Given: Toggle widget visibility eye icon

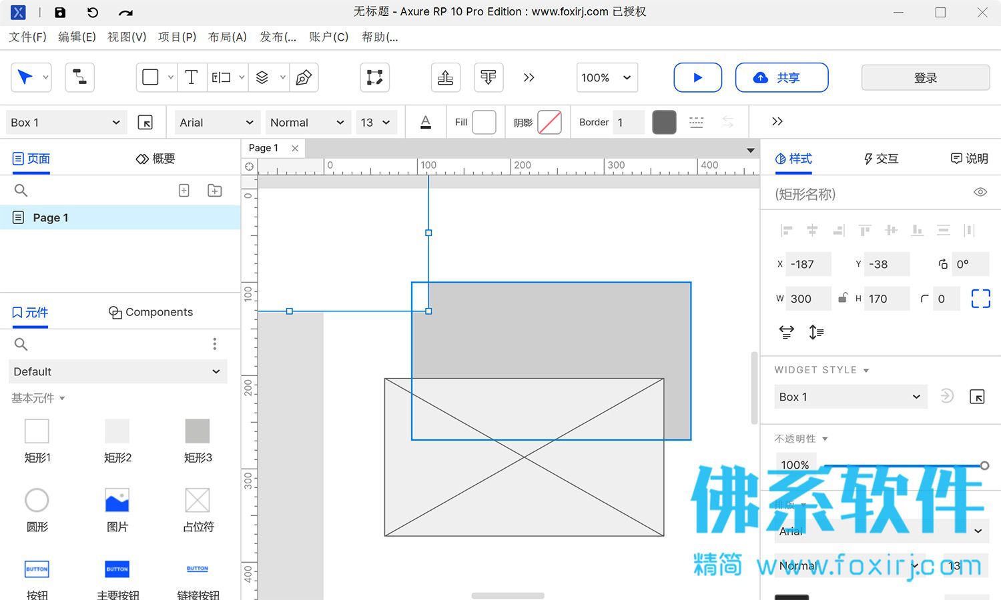Looking at the screenshot, I should pyautogui.click(x=980, y=193).
